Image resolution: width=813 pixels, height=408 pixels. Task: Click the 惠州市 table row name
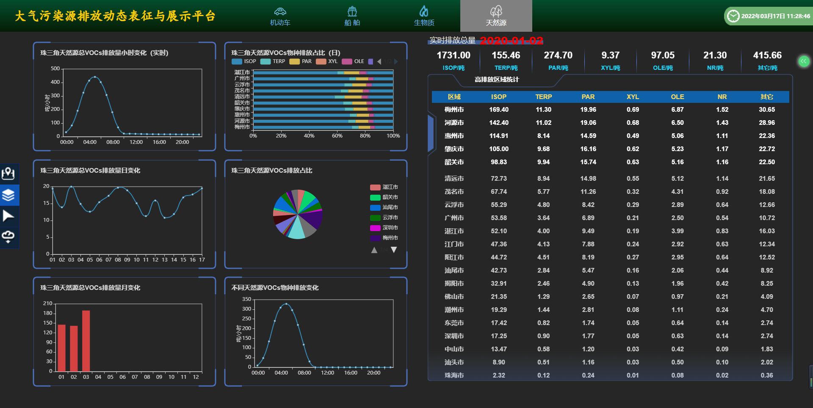454,136
